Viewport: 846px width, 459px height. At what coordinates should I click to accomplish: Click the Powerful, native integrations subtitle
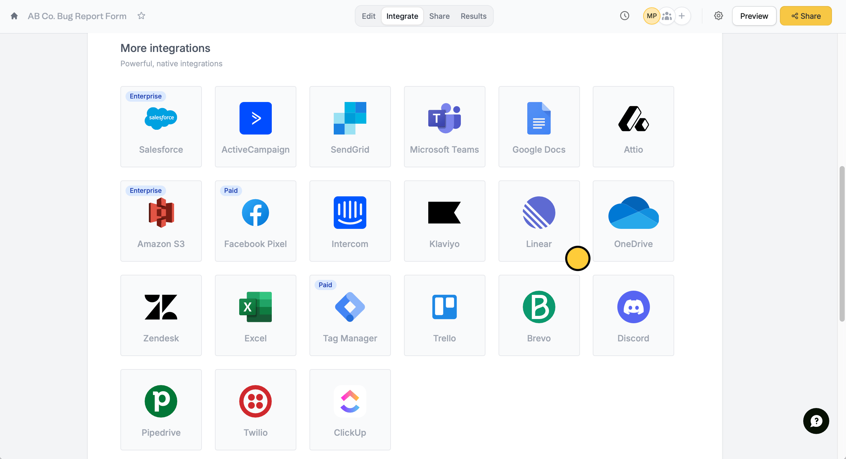click(171, 64)
